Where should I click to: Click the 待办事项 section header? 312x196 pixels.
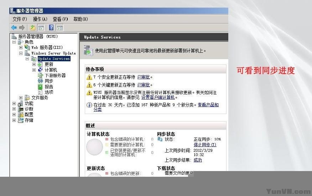[156, 69]
